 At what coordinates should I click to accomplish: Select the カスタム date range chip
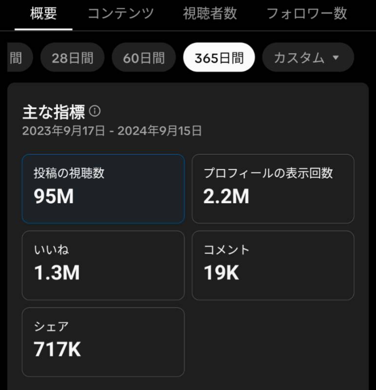(x=308, y=57)
